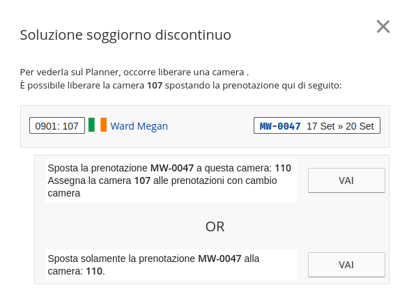Select the 'Sposta solamente la prenotazione' option text
The width and height of the screenshot is (416, 301).
[171, 265]
